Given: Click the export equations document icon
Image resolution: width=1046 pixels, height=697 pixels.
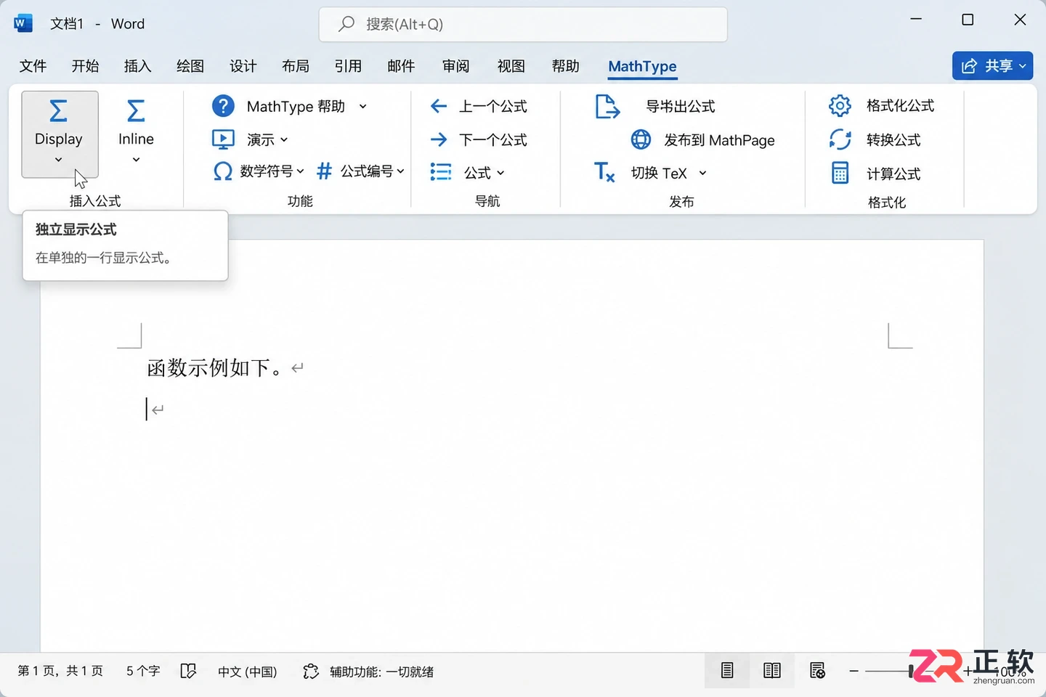Looking at the screenshot, I should point(607,107).
